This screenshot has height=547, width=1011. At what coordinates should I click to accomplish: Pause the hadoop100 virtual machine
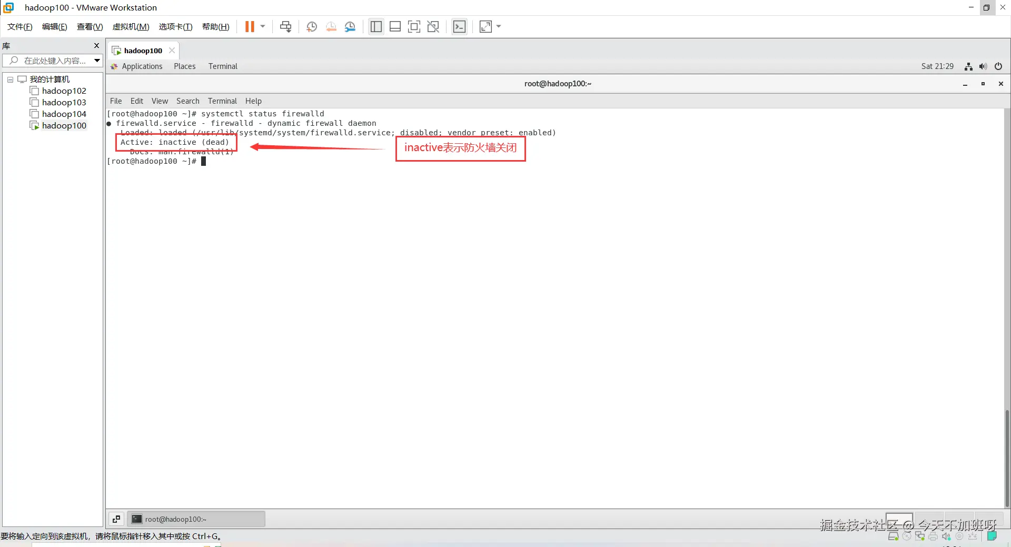click(250, 27)
